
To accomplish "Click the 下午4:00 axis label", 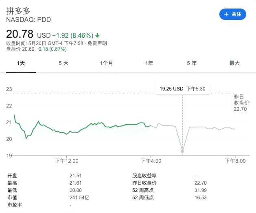I will tap(151, 161).
